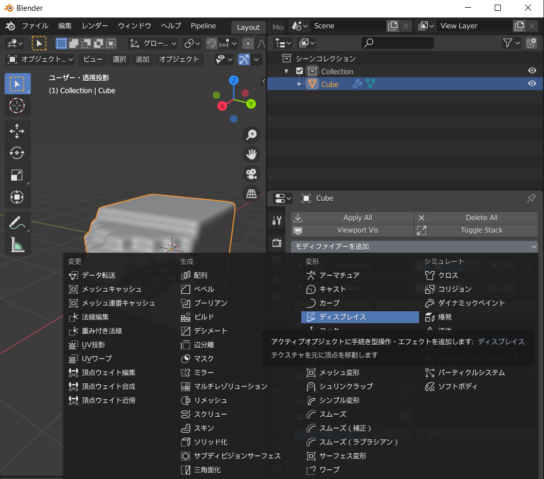Image resolution: width=544 pixels, height=479 pixels.
Task: Click the new collection icon in outliner
Action: click(532, 43)
